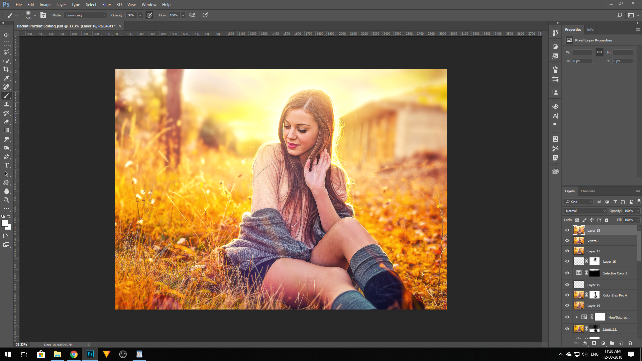
Task: Select the Path Selection tool
Action: pyautogui.click(x=6, y=174)
